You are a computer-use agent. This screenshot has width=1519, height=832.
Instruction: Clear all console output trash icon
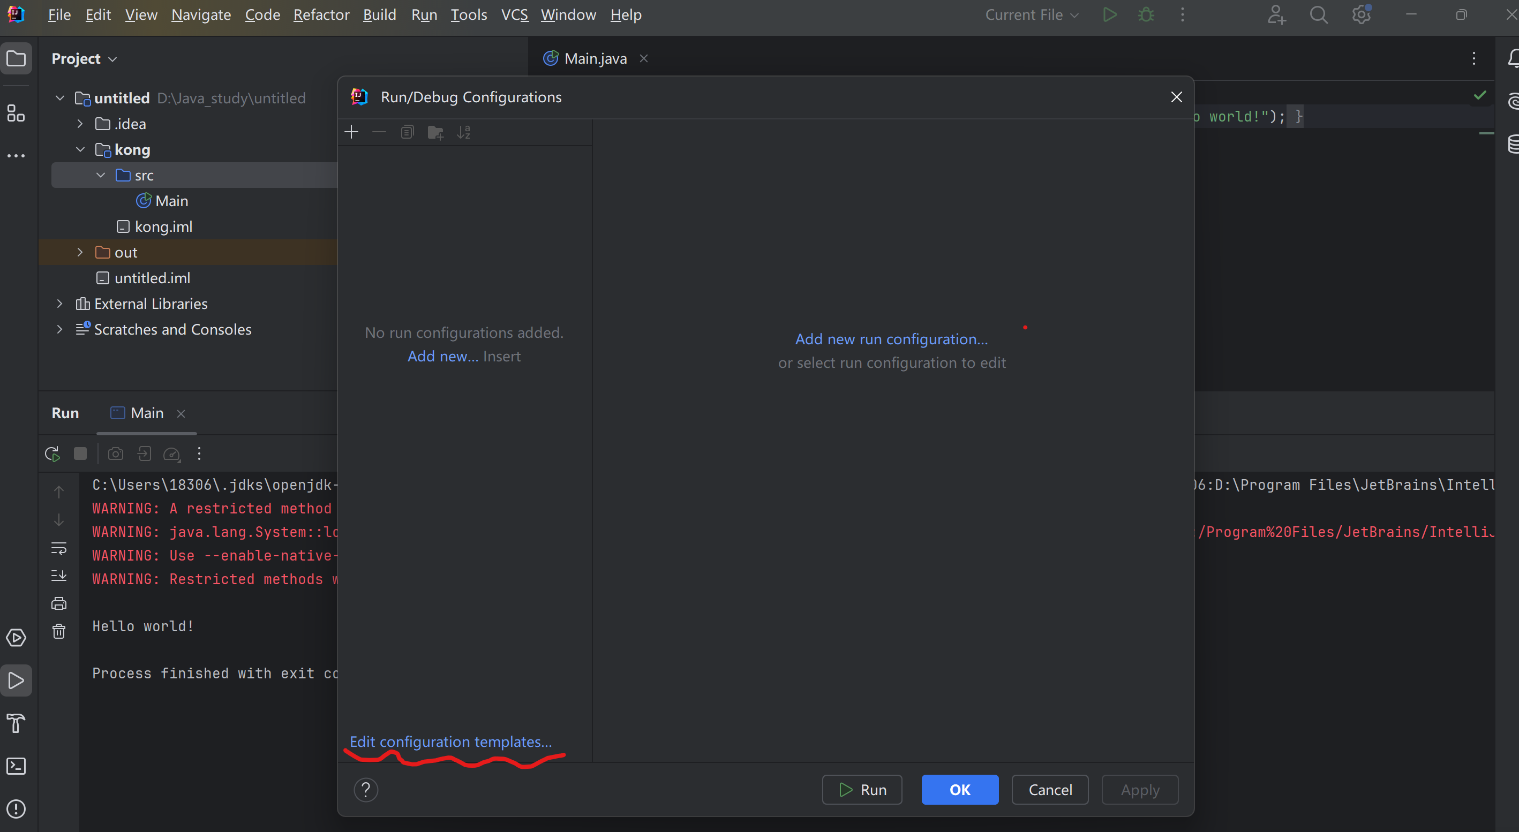[x=59, y=632]
